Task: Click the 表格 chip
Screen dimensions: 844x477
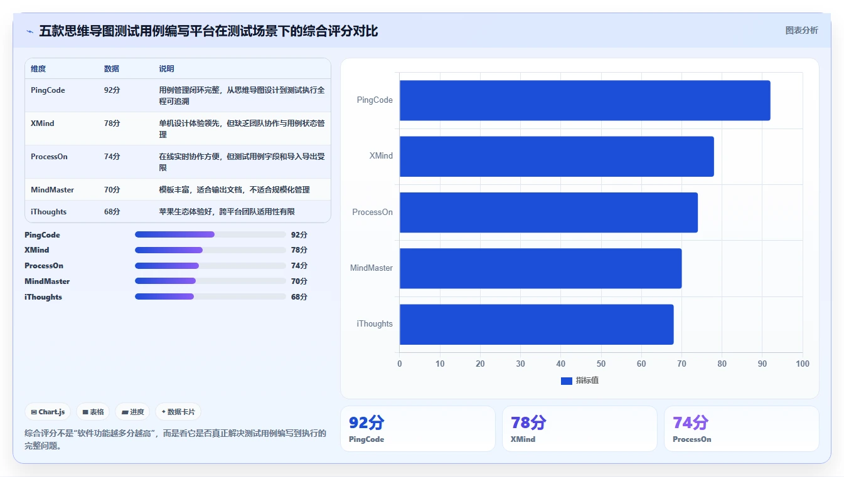Action: click(93, 412)
